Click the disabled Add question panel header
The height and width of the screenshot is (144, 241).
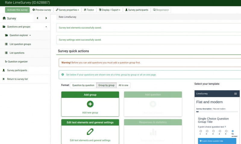[153, 95]
